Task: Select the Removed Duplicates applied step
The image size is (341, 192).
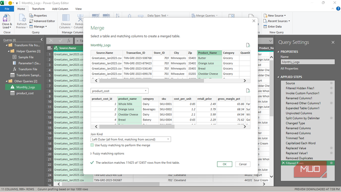Action: [299, 158]
